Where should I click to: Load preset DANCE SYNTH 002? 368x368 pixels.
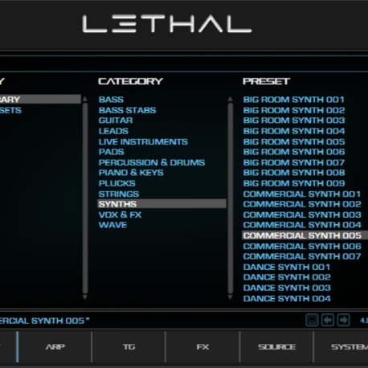pyautogui.click(x=287, y=277)
